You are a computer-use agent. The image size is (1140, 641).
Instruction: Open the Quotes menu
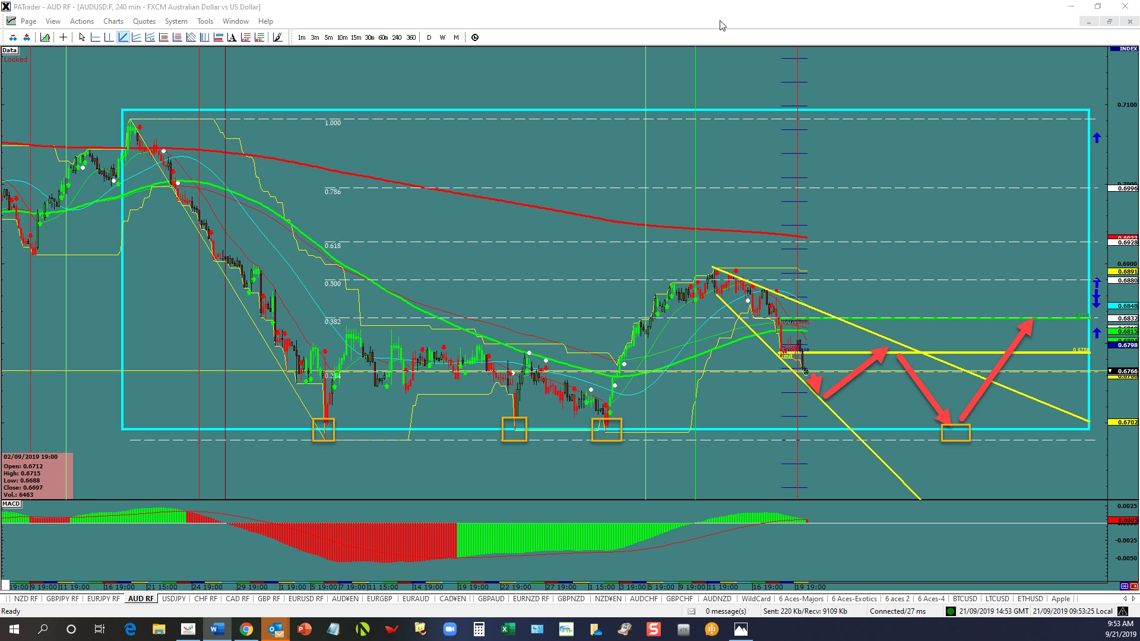[x=144, y=21]
